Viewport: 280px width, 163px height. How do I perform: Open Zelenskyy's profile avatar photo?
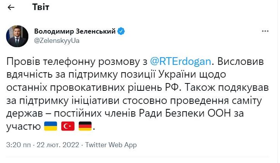point(17,36)
